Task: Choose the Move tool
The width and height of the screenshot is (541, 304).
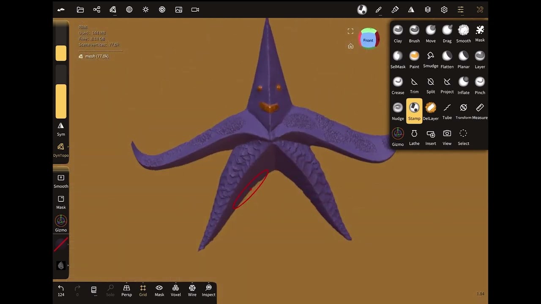Action: pos(431,34)
